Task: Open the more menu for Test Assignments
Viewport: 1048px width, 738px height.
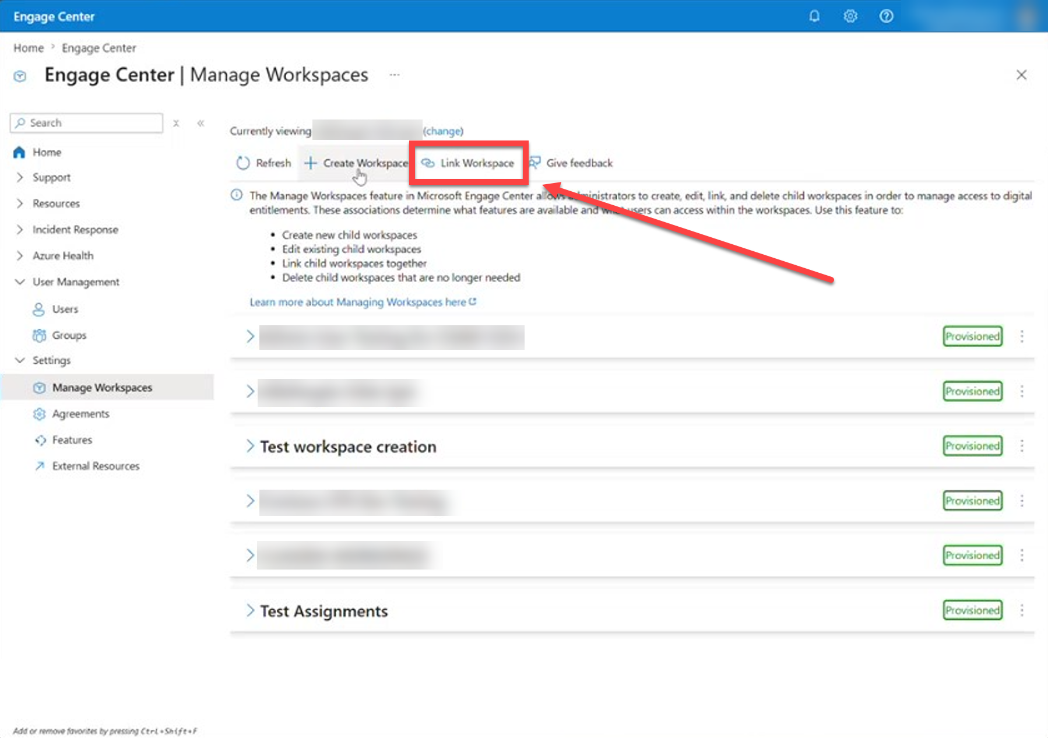Action: pyautogui.click(x=1022, y=610)
